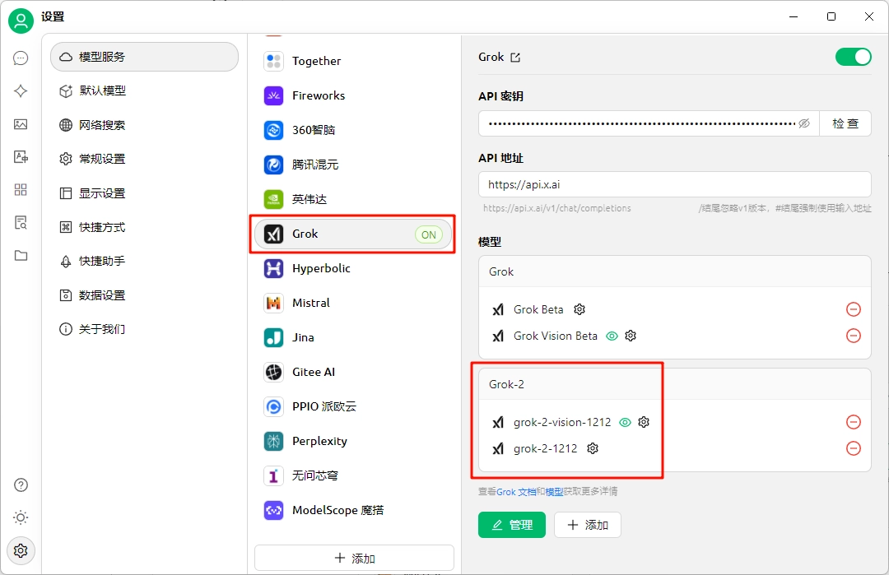
Task: Open the help question mark icon
Action: (x=21, y=485)
